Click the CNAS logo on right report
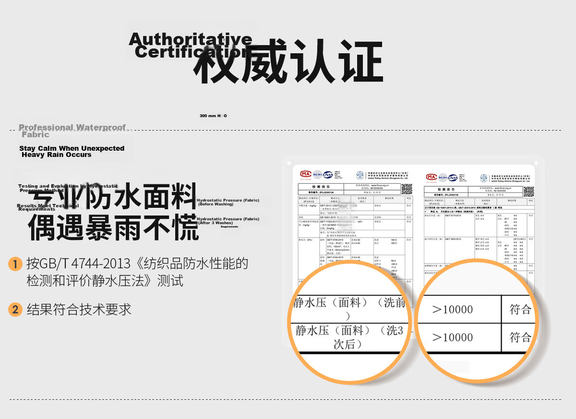576x419 pixels. coord(453,178)
